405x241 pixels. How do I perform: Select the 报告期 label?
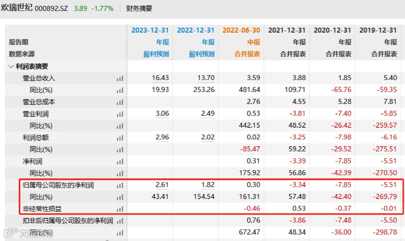[x=18, y=42]
